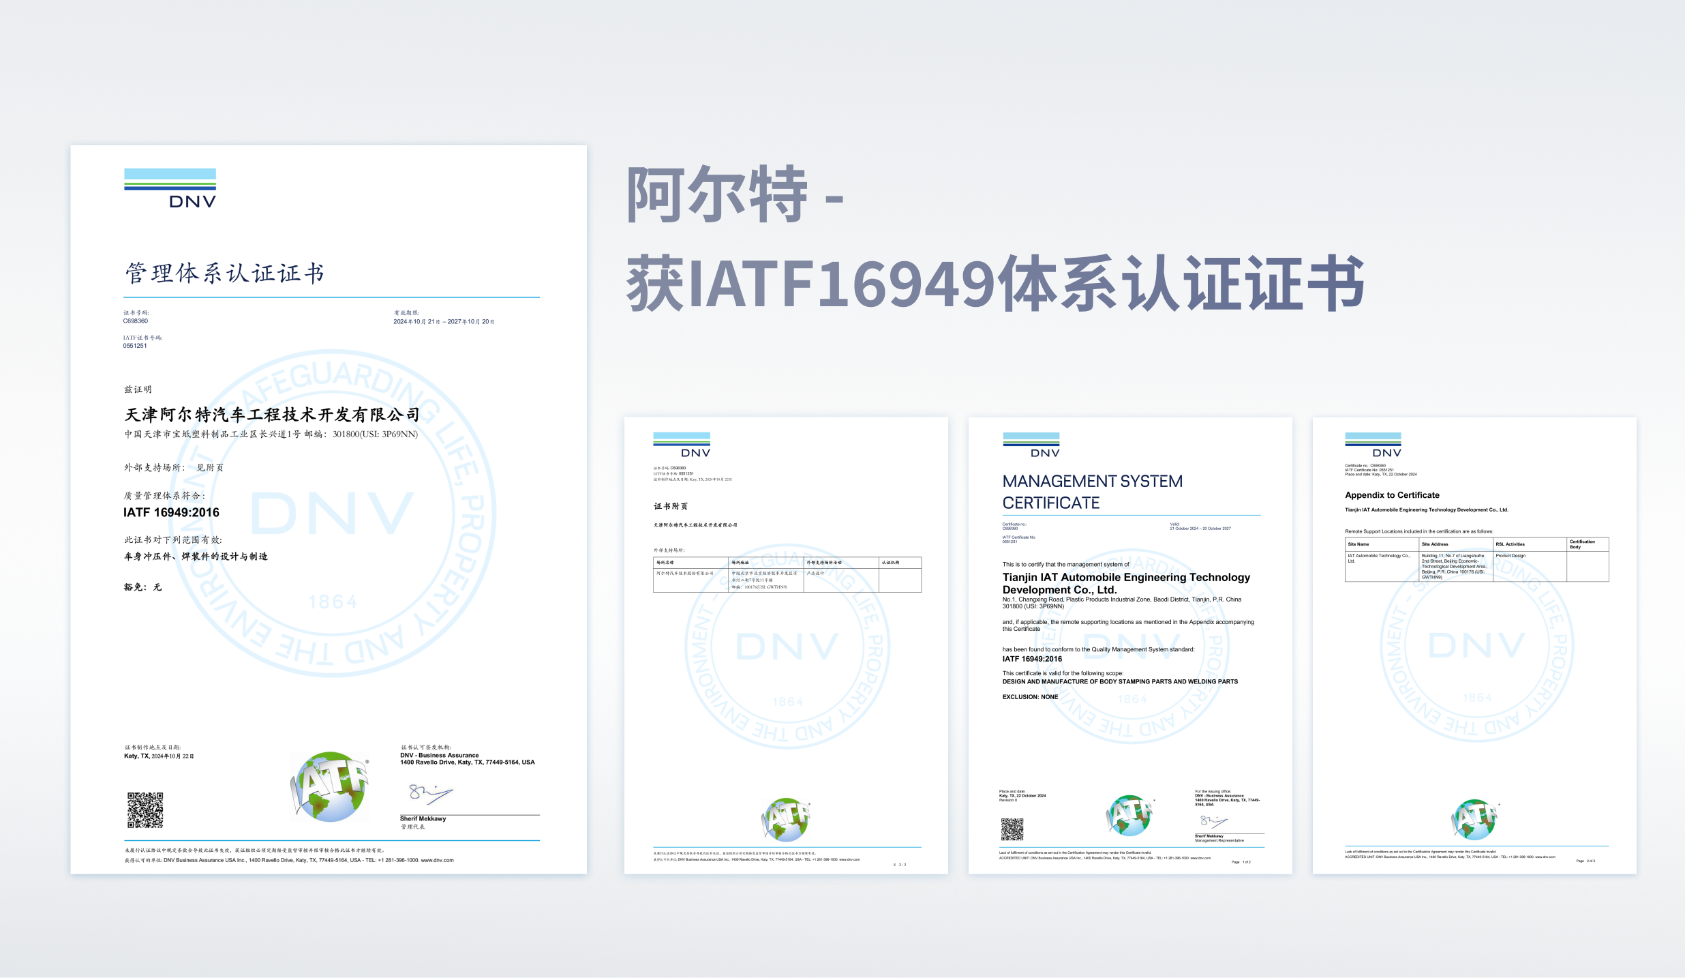
Task: Click the DNV logo on English certificate
Action: click(1031, 445)
